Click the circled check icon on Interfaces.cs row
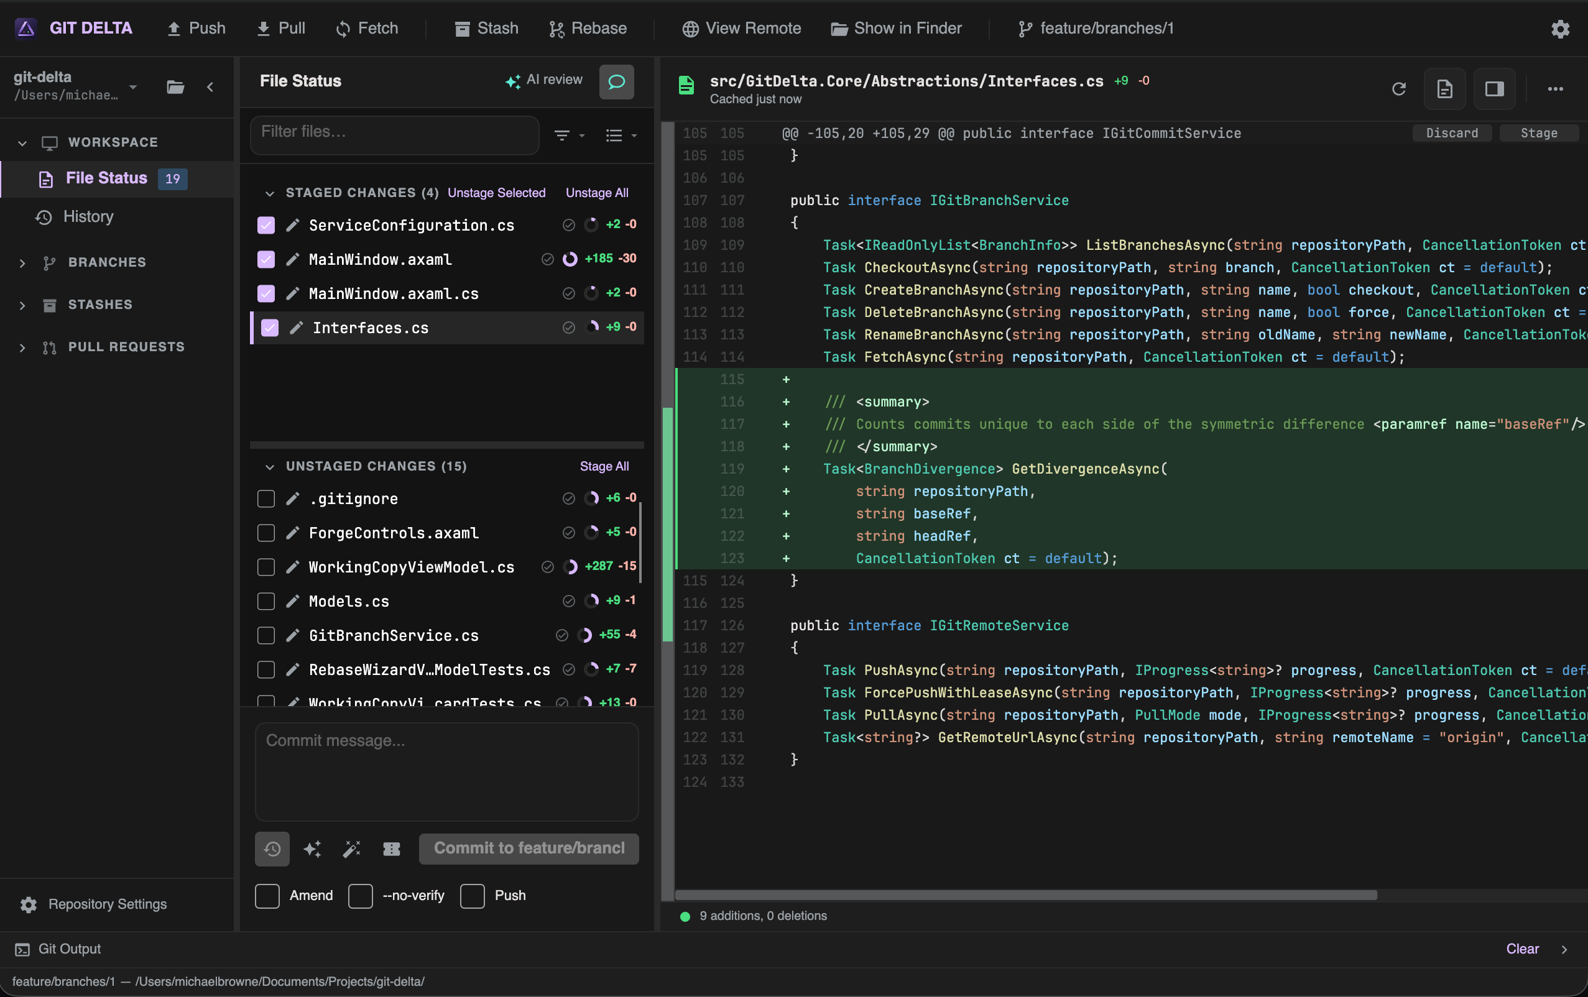 click(x=568, y=328)
